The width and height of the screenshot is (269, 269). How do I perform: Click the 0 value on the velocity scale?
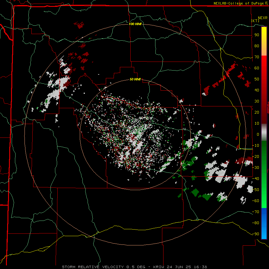pos(258,134)
